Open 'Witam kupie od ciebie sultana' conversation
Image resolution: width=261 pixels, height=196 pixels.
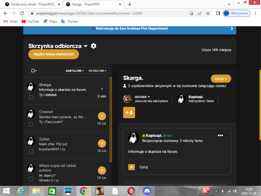pos(67,172)
